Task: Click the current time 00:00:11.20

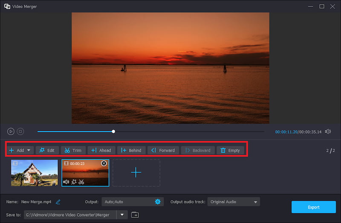Action: 286,132
